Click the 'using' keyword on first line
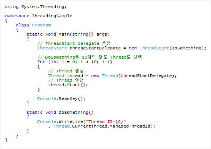The width and height of the screenshot is (211, 149). click(12, 7)
